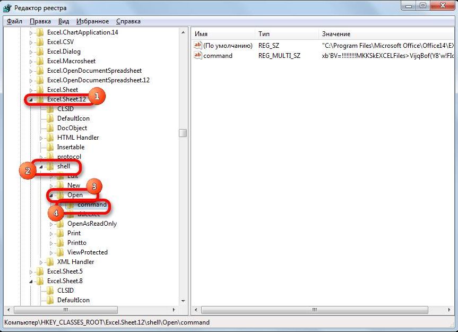Select the command value data starting xb'BV
Viewport: 458px width, 332px height.
tap(388, 56)
